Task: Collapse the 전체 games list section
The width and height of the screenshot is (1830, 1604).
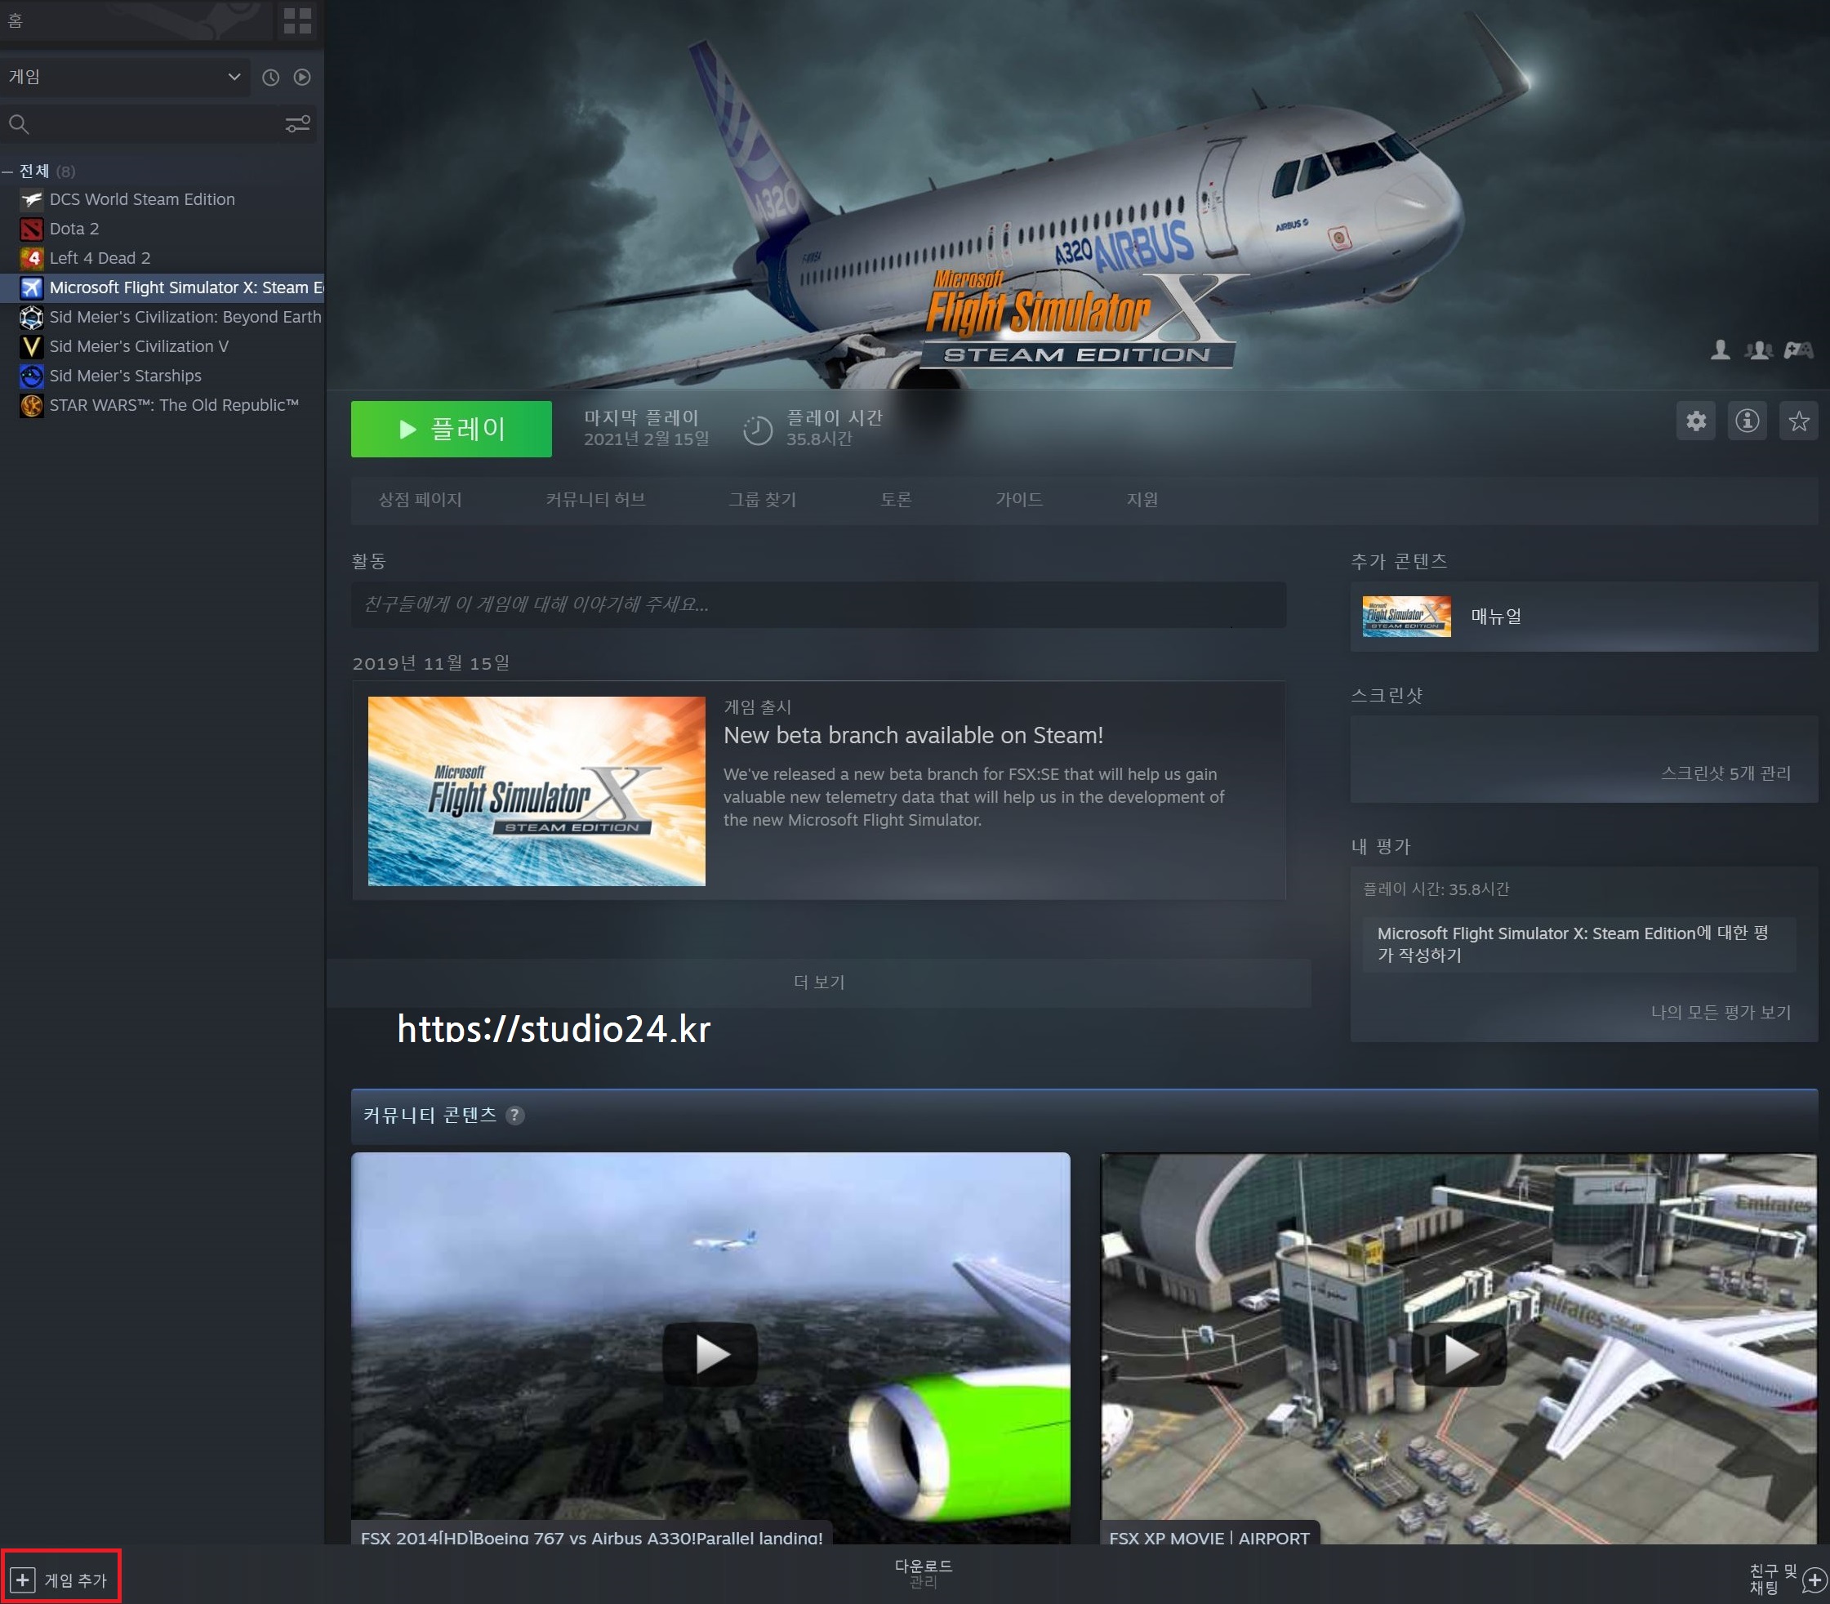Action: [8, 171]
